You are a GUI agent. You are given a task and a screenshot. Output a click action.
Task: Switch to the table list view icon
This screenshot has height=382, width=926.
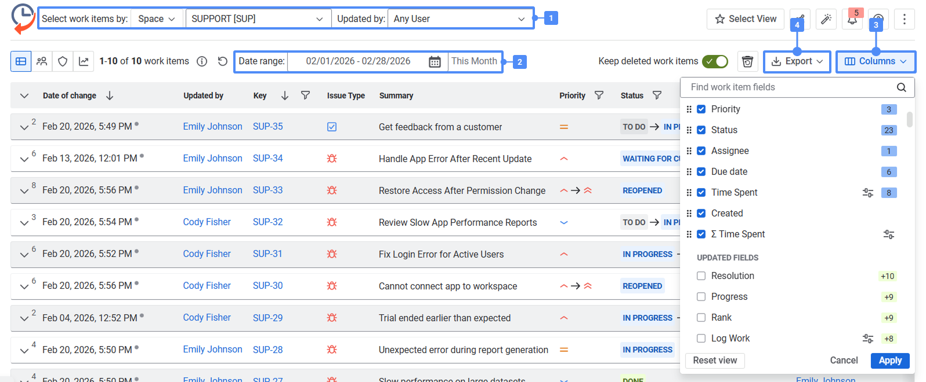pos(21,61)
